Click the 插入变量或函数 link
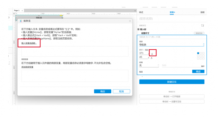Viewport: 218px width, 117px height. 29,43
